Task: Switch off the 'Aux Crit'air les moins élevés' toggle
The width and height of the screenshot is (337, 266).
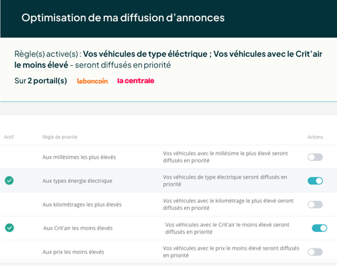Action: (319, 228)
